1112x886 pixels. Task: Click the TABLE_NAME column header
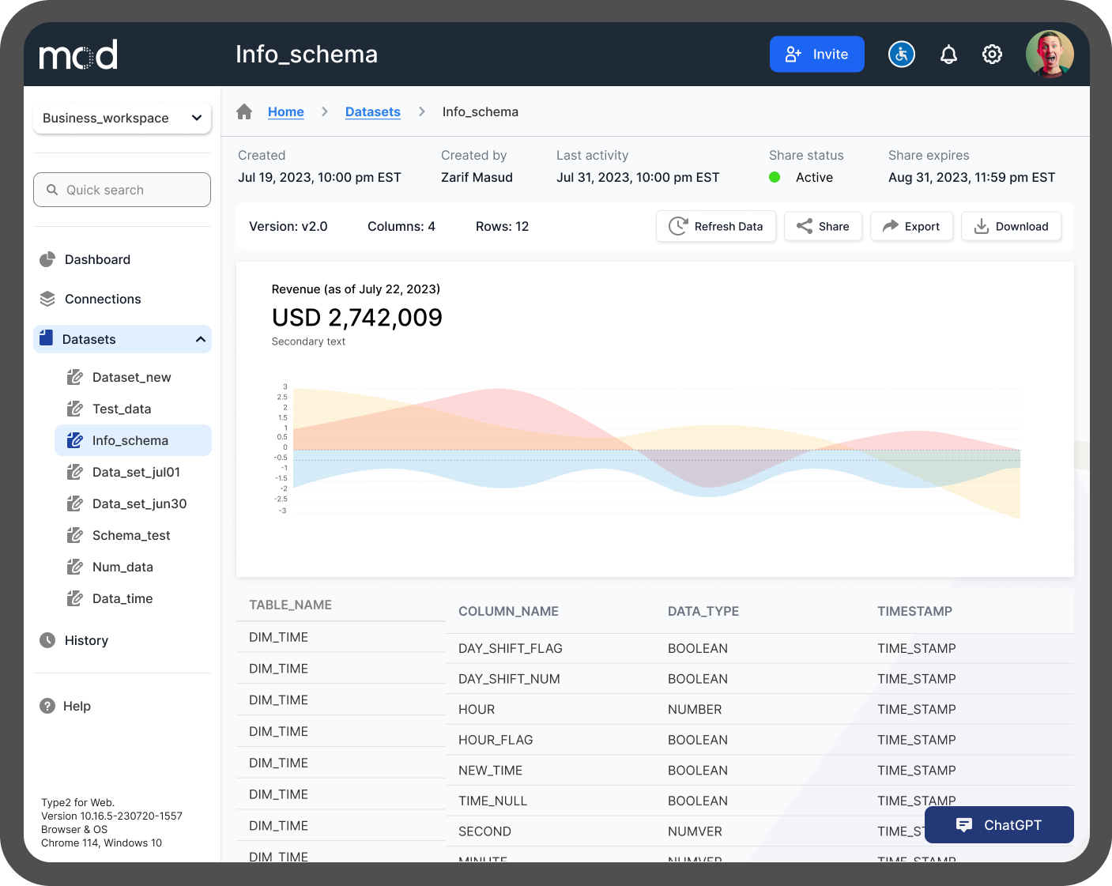[290, 605]
